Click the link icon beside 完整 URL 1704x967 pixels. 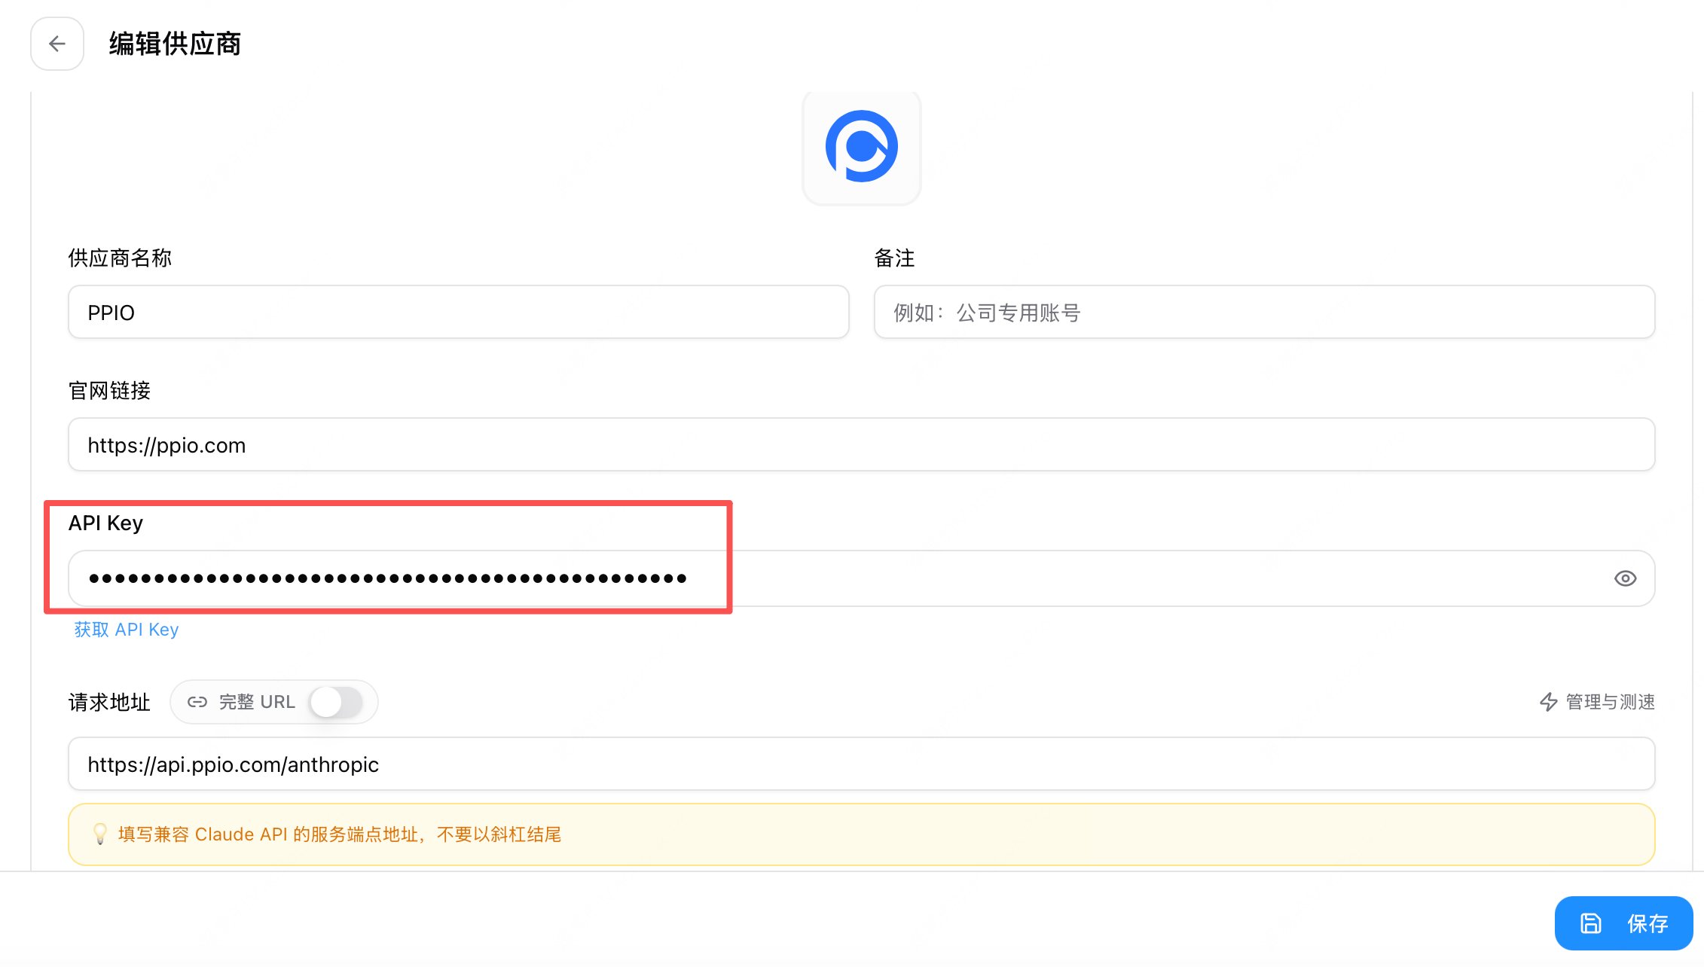tap(197, 702)
